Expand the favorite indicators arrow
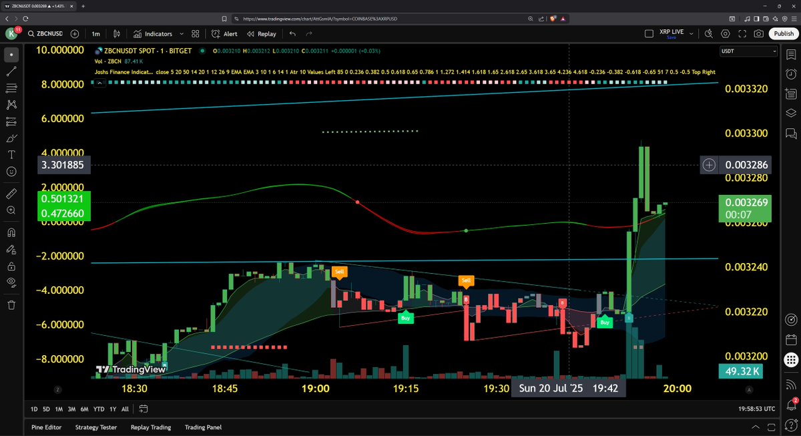The image size is (801, 436). click(x=181, y=33)
